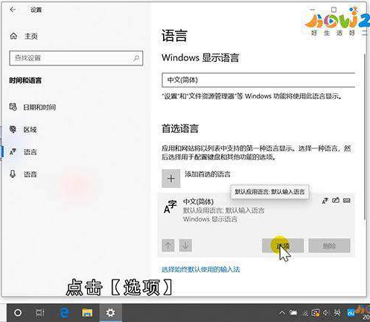The image size is (370, 322).
Task: Click 添加首选的语言 label
Action: [x=208, y=174]
